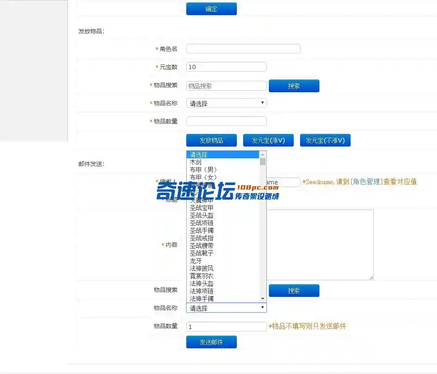Click the 发元宝(不涨V) button

pos(325,140)
